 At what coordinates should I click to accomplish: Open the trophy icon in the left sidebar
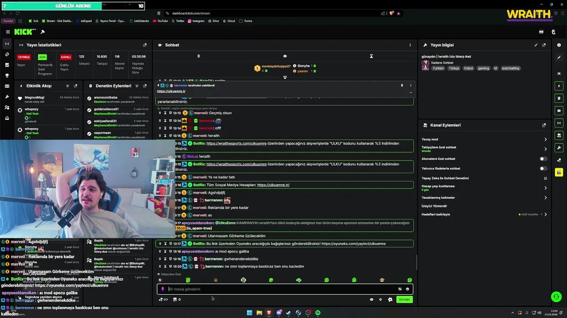7,76
